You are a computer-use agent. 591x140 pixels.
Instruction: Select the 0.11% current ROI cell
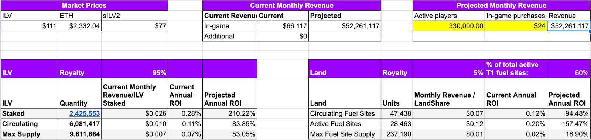(x=185, y=124)
